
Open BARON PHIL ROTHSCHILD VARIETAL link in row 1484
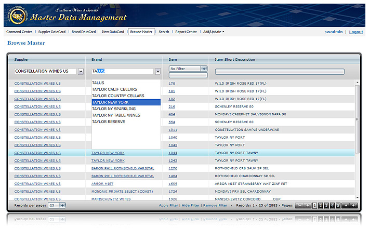coord(123,176)
